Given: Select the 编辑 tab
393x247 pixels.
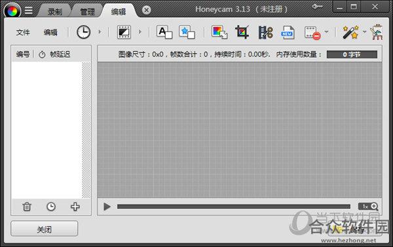Looking at the screenshot, I should [119, 12].
